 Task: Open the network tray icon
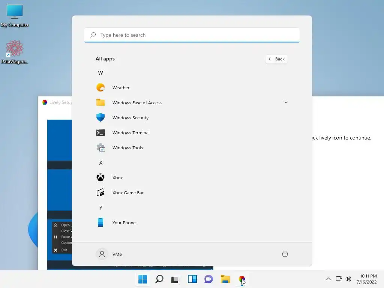click(339, 279)
